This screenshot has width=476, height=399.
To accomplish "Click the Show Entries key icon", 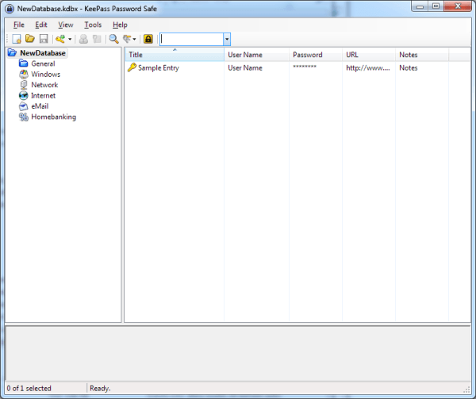I will [x=127, y=39].
